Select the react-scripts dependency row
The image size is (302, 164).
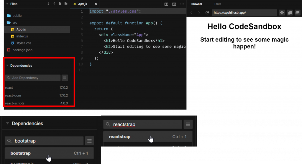36,103
